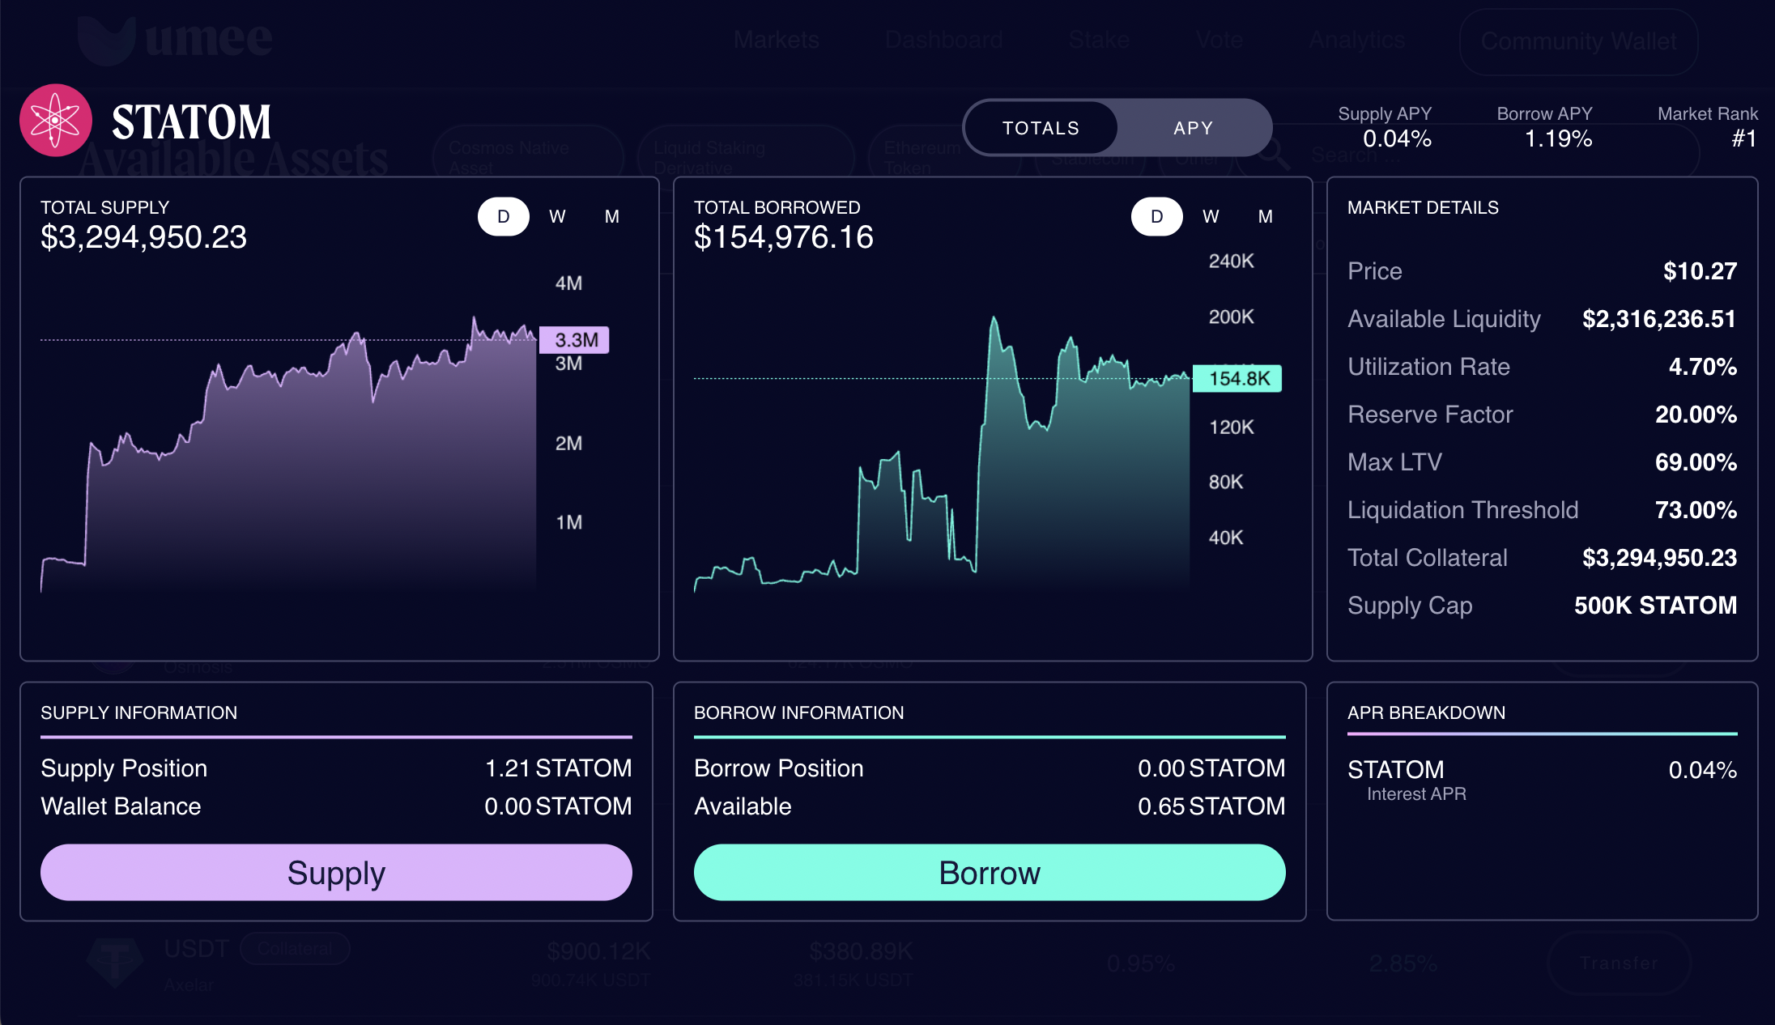Switch the view toggle to APY
The image size is (1775, 1025).
pyautogui.click(x=1193, y=128)
